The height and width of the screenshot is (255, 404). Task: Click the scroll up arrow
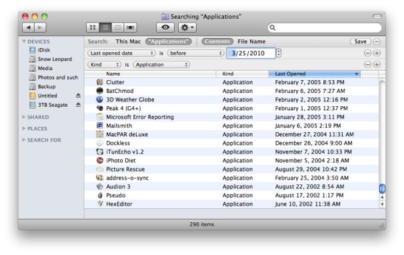[383, 197]
